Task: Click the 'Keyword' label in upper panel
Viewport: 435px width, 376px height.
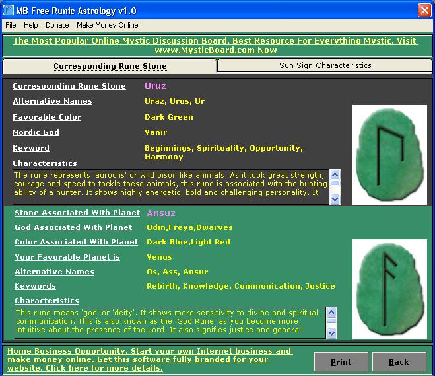Action: pos(31,148)
